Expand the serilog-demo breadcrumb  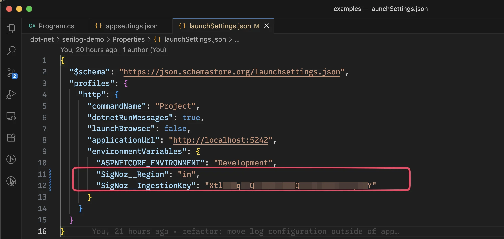coord(83,39)
